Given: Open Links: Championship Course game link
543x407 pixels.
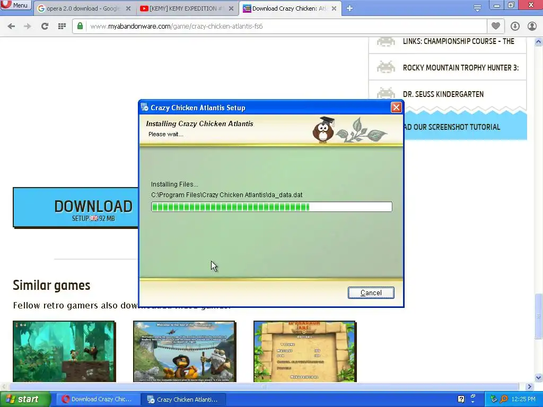Looking at the screenshot, I should click(459, 41).
